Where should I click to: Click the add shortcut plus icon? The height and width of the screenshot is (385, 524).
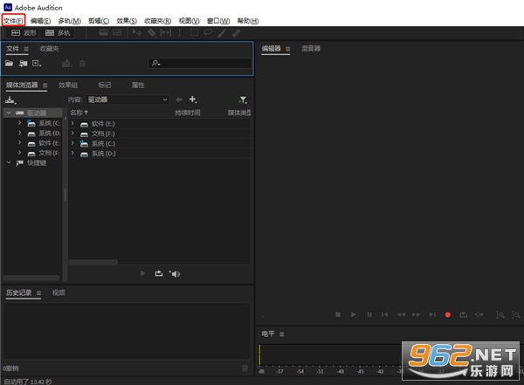[x=193, y=100]
